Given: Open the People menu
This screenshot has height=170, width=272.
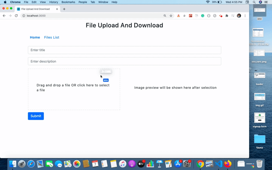Looking at the screenshot, I should pyautogui.click(x=83, y=2).
